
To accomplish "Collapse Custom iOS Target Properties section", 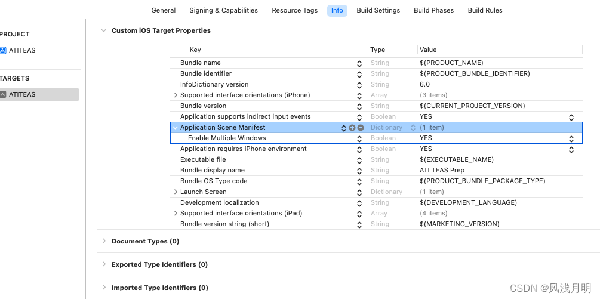I will click(x=104, y=30).
